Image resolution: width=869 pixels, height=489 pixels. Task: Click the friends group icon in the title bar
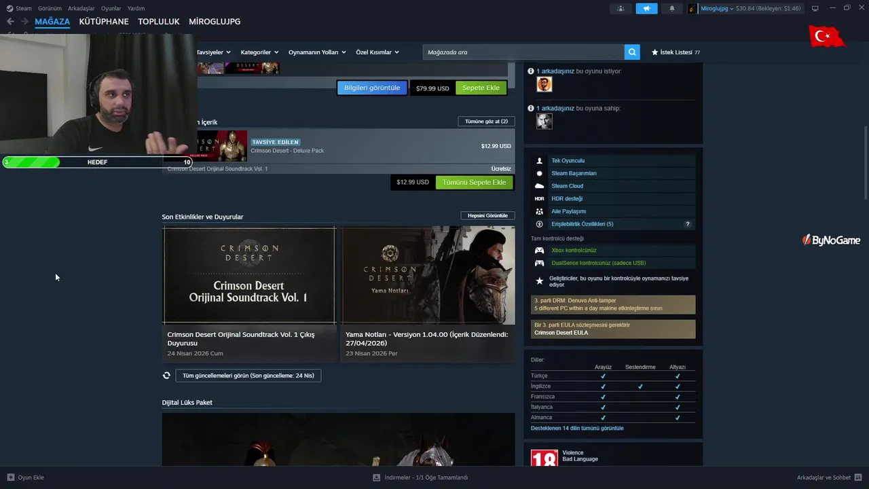pyautogui.click(x=621, y=9)
